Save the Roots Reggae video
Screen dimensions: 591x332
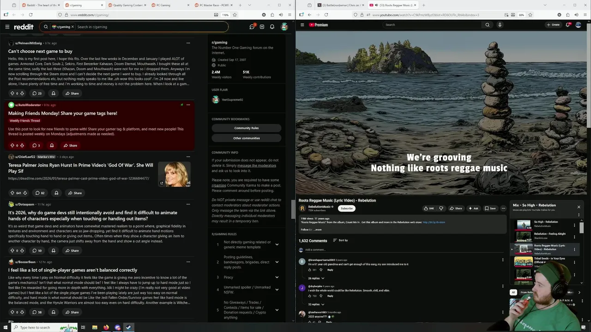point(490,208)
